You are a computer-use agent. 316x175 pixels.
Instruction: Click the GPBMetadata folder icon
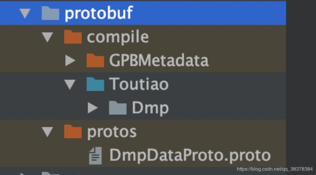95,60
